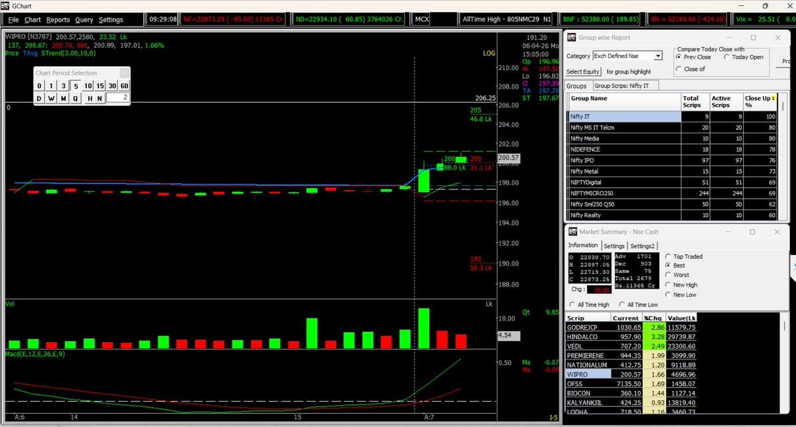Select the 15 minute chart period
Image resolution: width=796 pixels, height=427 pixels.
[x=99, y=86]
